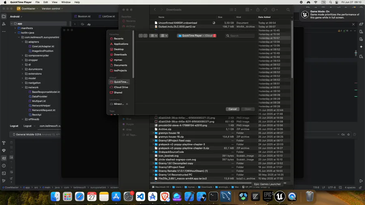Open QuickTime Player dock icon
365x205 pixels.
[x=292, y=196]
